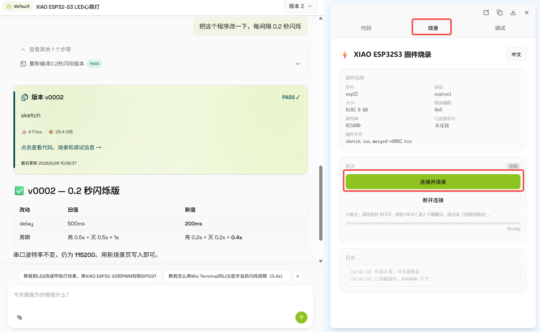The height and width of the screenshot is (332, 540).
Task: Open the 版本 2 version dropdown
Action: click(301, 6)
